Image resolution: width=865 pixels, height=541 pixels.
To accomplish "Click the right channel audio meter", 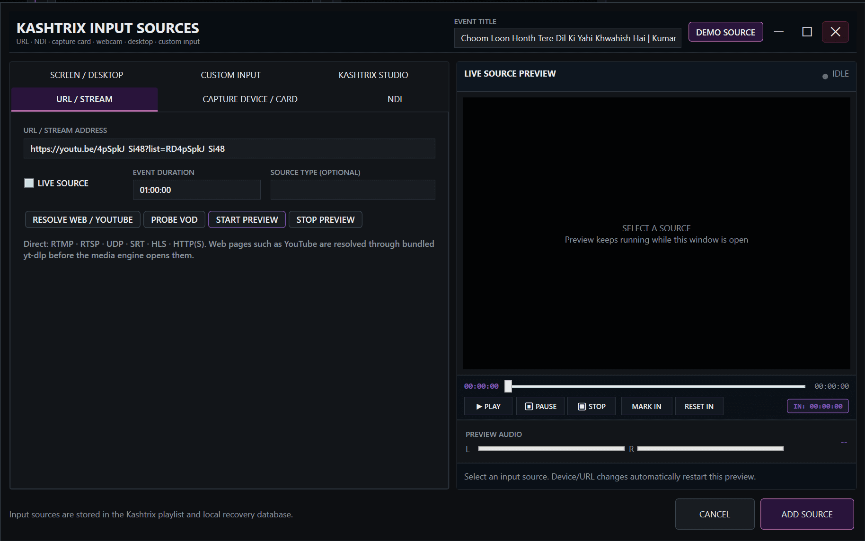I will 710,448.
